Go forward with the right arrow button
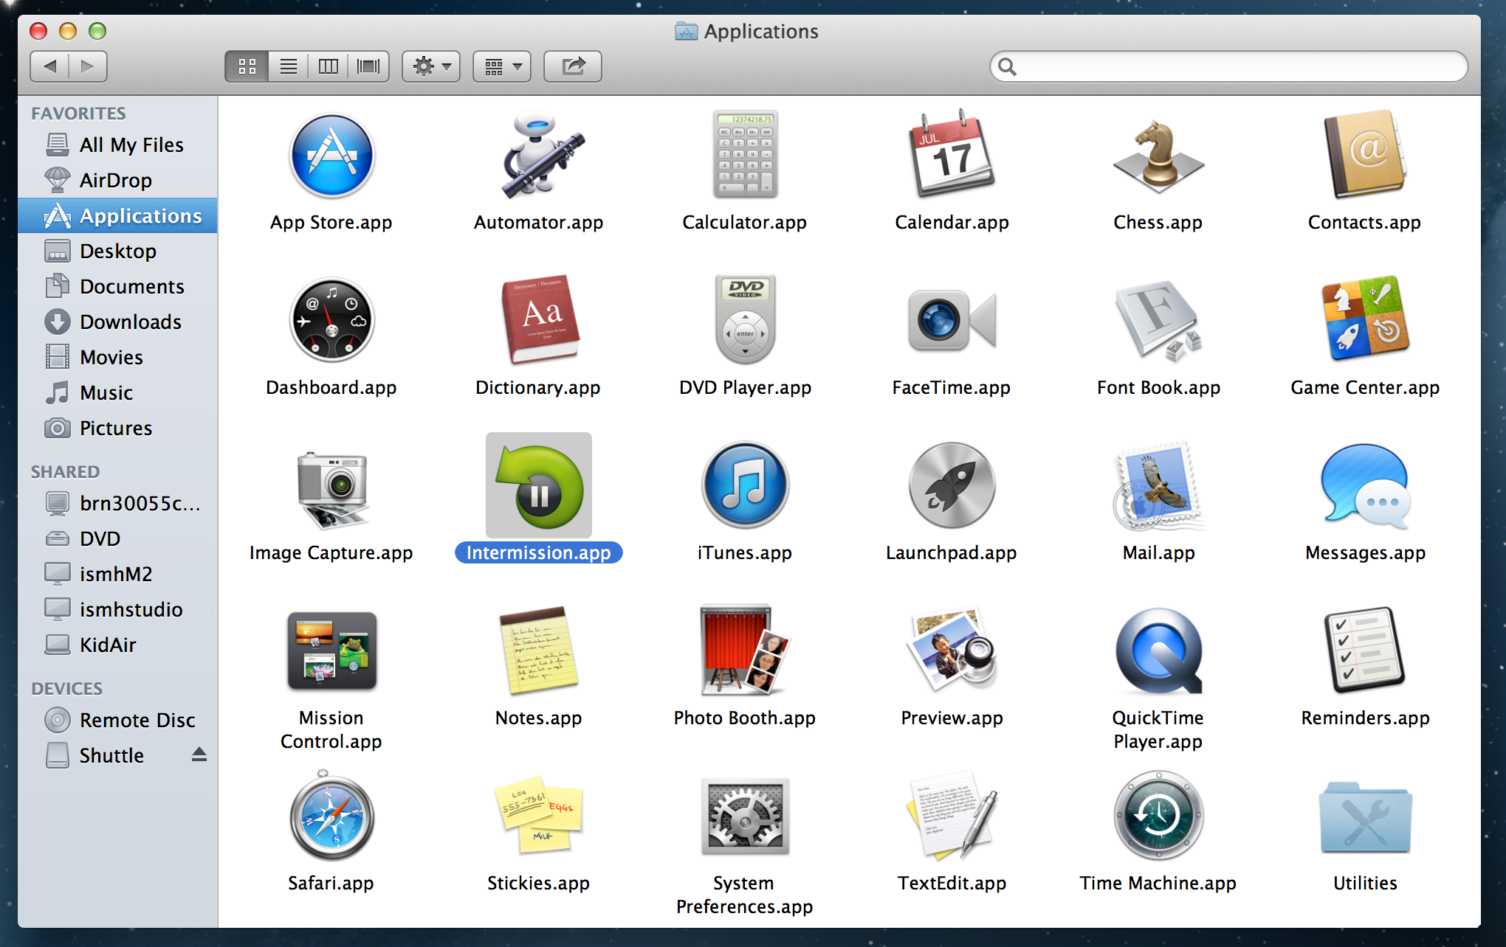The width and height of the screenshot is (1506, 947). click(x=88, y=66)
